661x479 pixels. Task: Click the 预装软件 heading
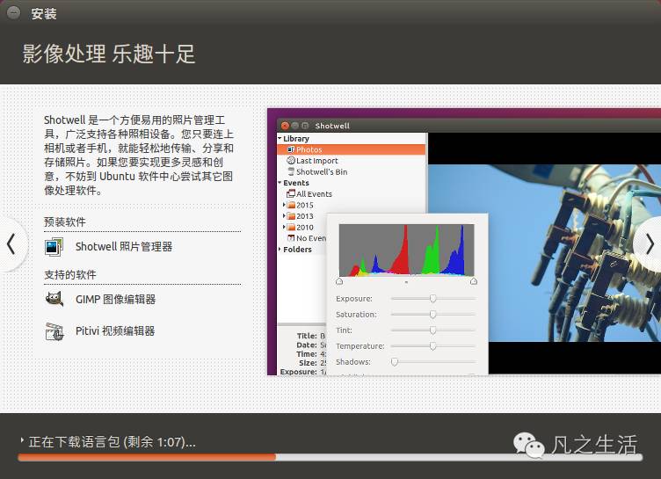tap(65, 221)
